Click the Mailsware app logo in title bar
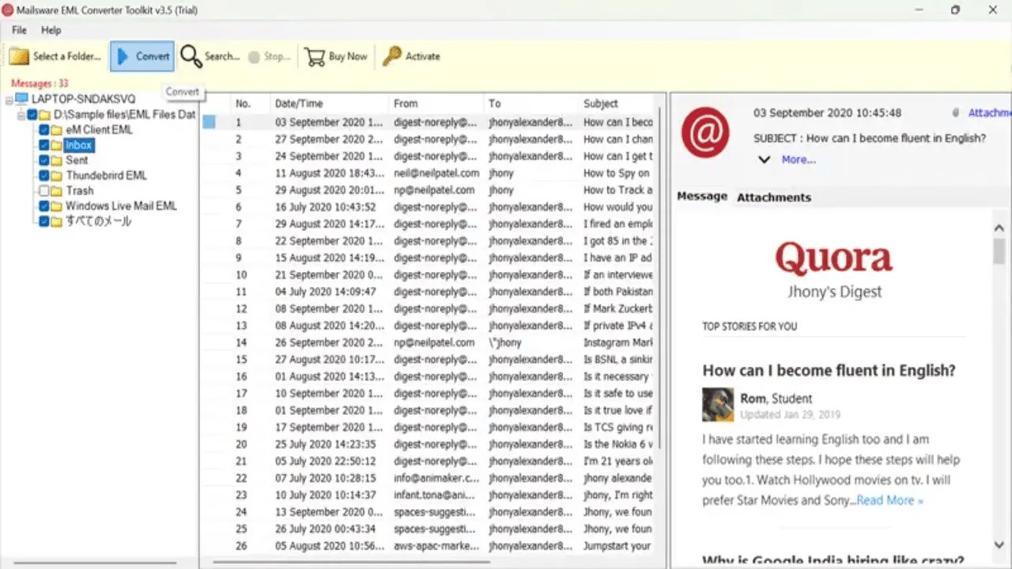The image size is (1012, 569). (8, 10)
